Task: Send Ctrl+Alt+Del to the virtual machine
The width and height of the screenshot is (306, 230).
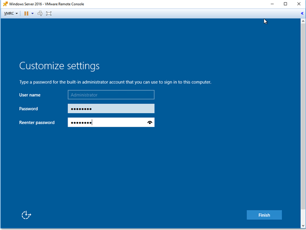Action: [40, 13]
